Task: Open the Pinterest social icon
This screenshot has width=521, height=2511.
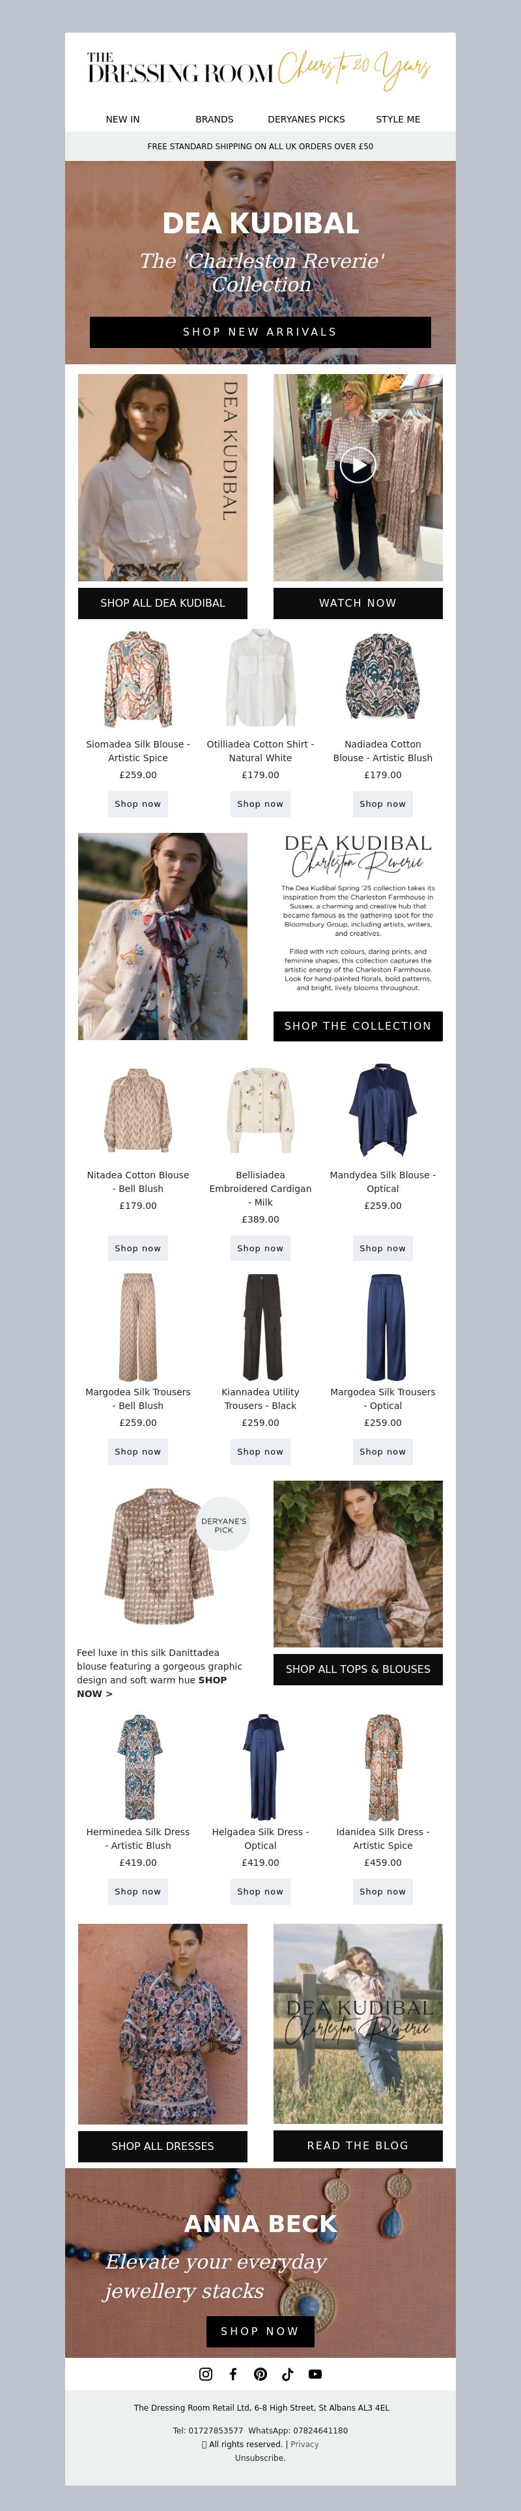Action: pos(260,2373)
